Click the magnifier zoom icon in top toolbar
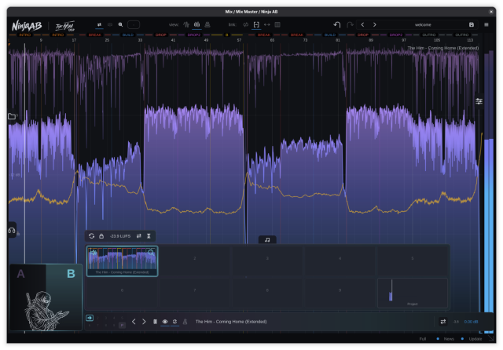The image size is (503, 350). tap(120, 24)
